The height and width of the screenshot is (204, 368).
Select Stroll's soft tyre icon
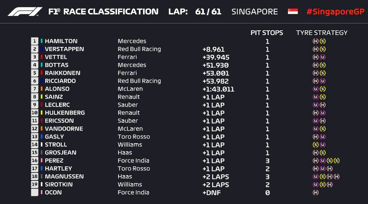(315, 145)
